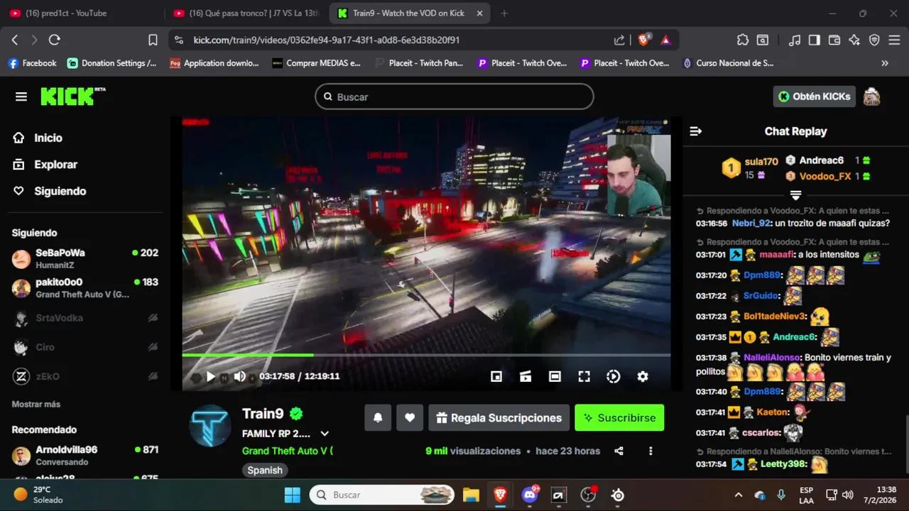
Task: Click username Kaeton in chat
Action: (773, 412)
